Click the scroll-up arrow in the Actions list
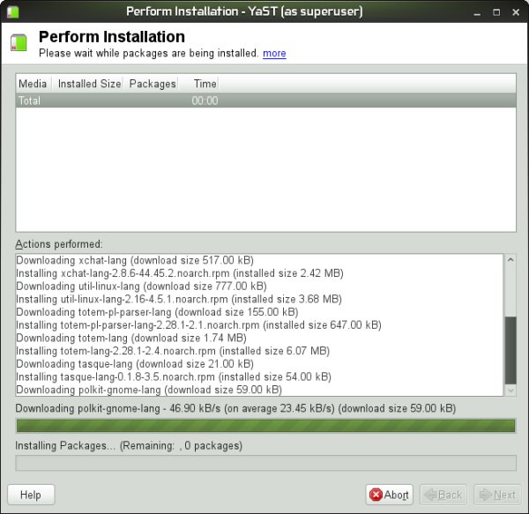This screenshot has width=529, height=514. 510,260
